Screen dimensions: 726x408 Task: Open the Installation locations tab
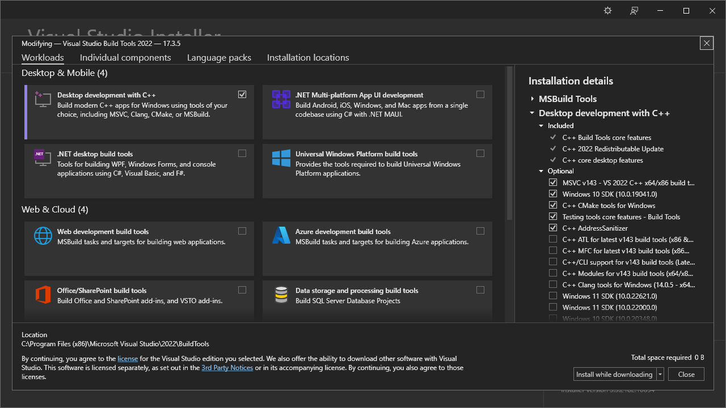tap(308, 58)
